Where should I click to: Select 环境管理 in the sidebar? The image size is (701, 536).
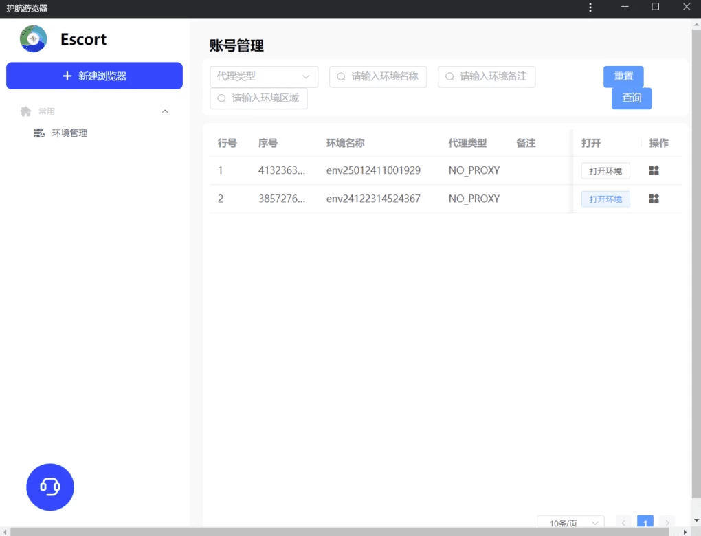69,133
